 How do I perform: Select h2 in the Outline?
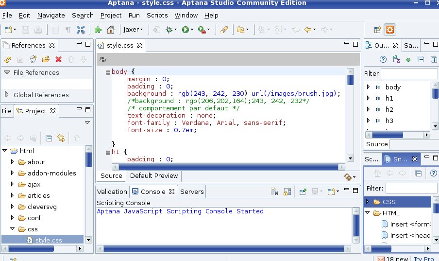click(x=389, y=109)
